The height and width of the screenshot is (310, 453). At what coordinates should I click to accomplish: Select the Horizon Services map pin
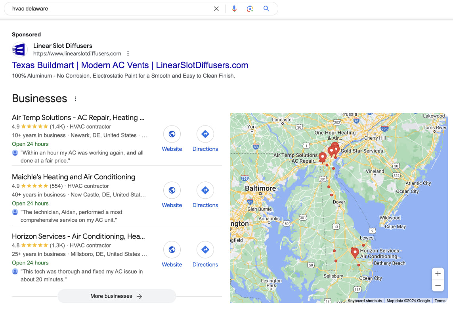pyautogui.click(x=355, y=252)
